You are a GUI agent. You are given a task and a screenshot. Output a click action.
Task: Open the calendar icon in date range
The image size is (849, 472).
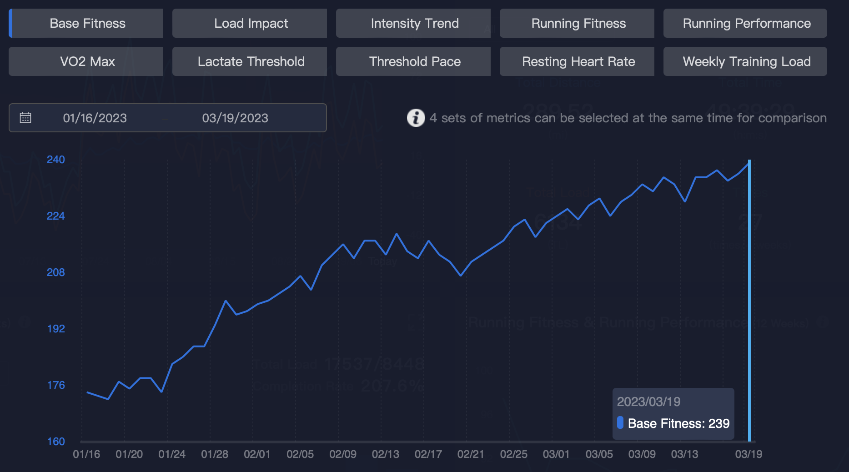[x=25, y=118]
